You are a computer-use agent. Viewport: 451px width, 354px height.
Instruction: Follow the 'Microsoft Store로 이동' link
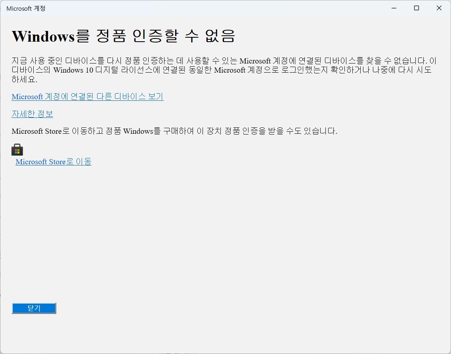[54, 162]
